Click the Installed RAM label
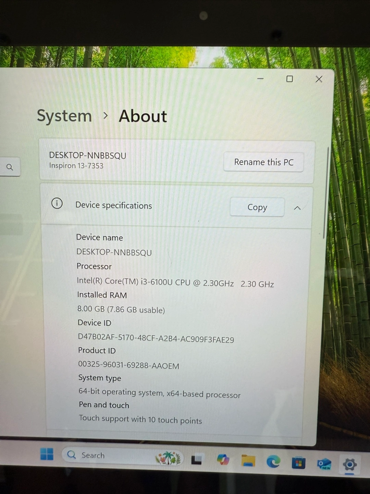370x494 pixels. (102, 295)
